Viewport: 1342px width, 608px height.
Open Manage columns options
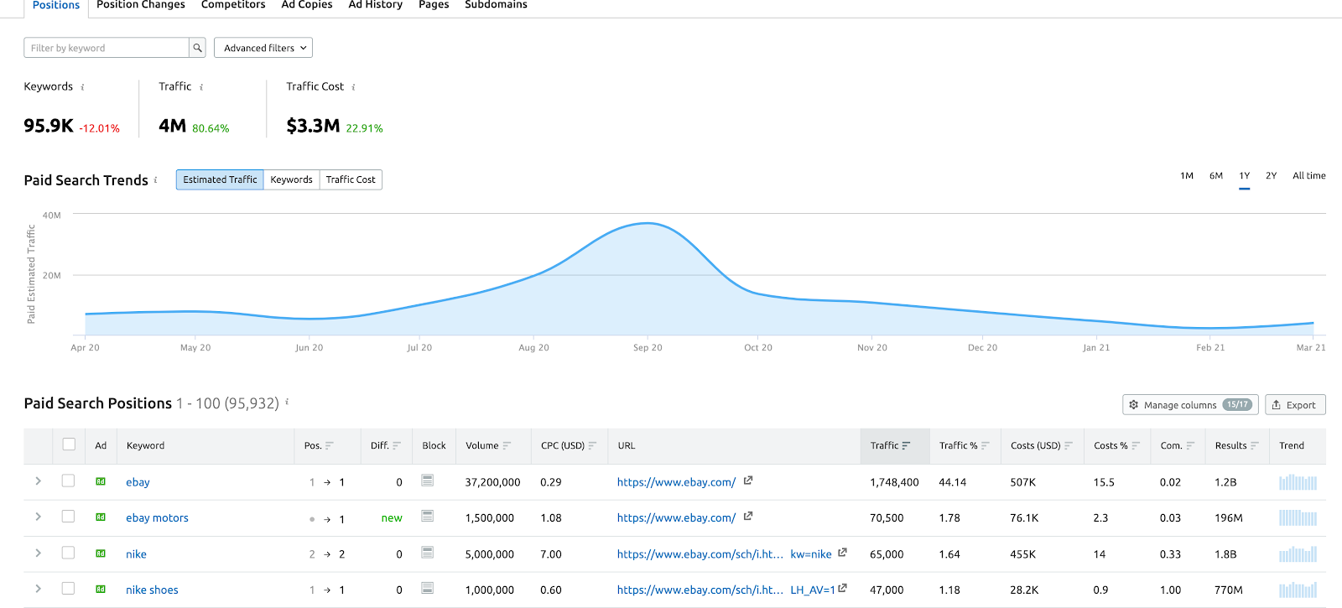point(1189,404)
